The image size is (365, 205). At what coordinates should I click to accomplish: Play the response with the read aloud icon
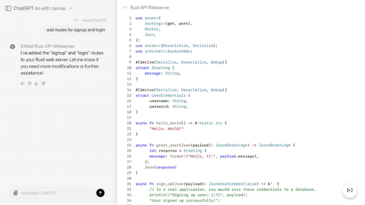pos(22,84)
